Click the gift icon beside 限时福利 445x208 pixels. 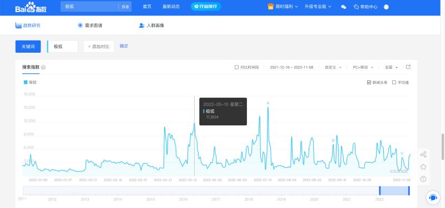(x=270, y=7)
